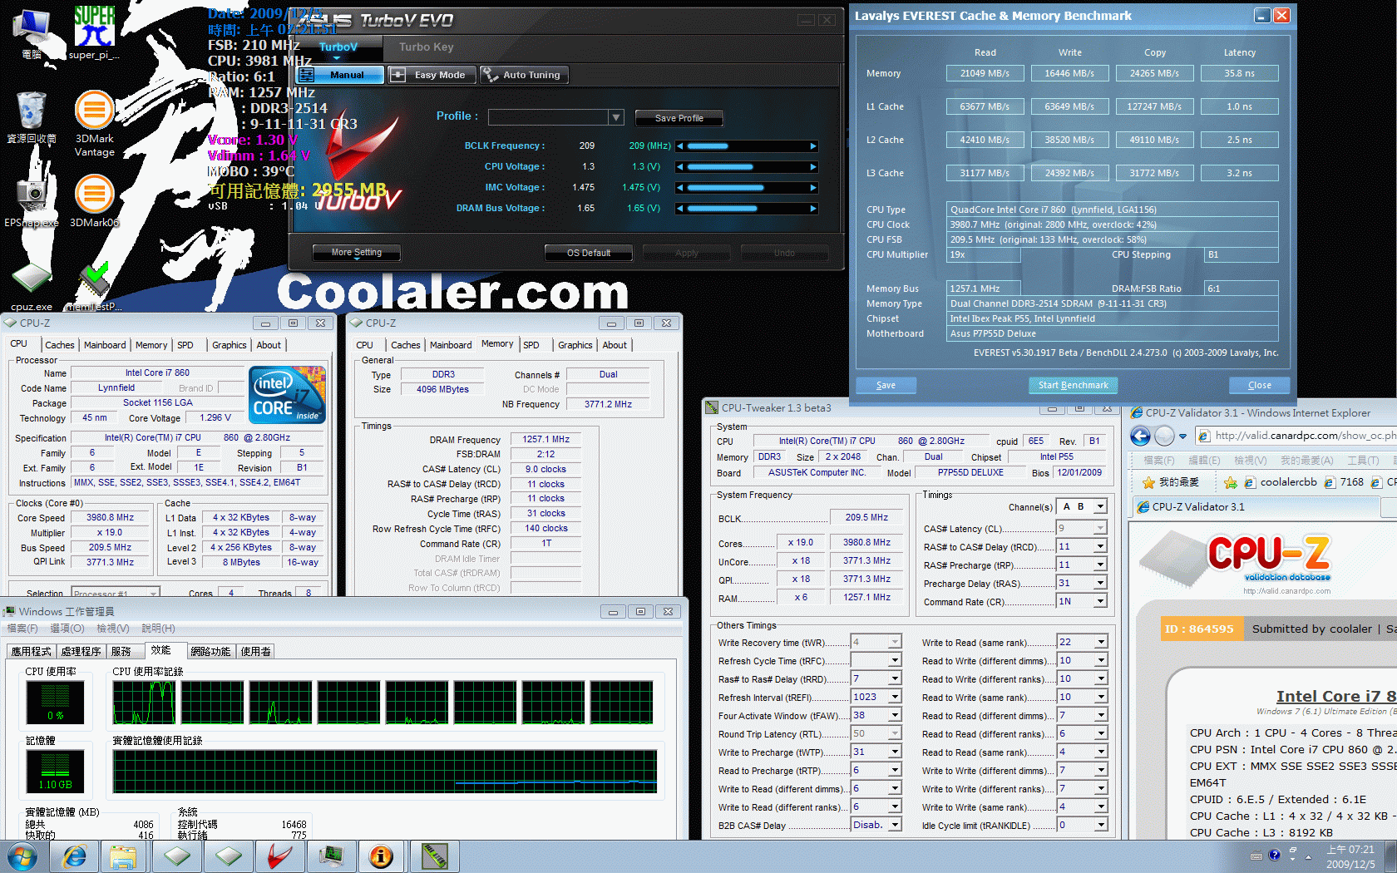Open Windows Explorer folder taskbar icon
Image resolution: width=1397 pixels, height=873 pixels.
point(123,856)
